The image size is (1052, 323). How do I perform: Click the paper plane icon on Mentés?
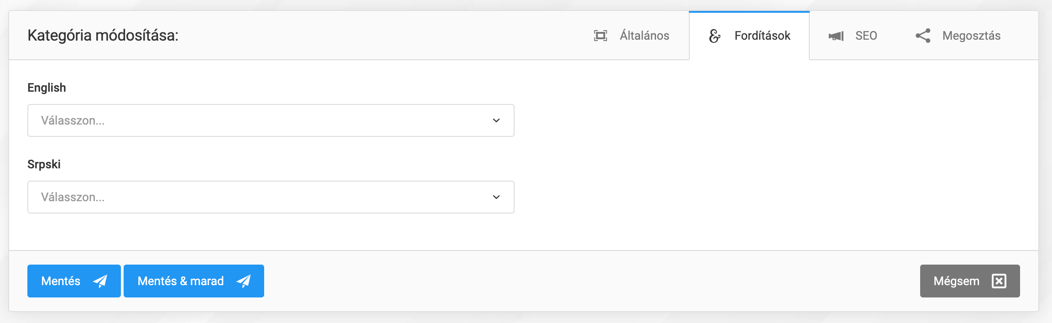pyautogui.click(x=100, y=281)
